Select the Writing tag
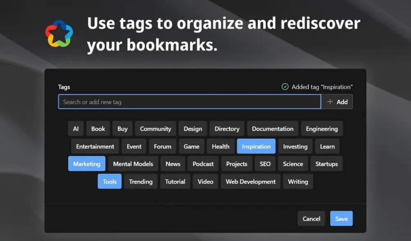 click(x=298, y=182)
